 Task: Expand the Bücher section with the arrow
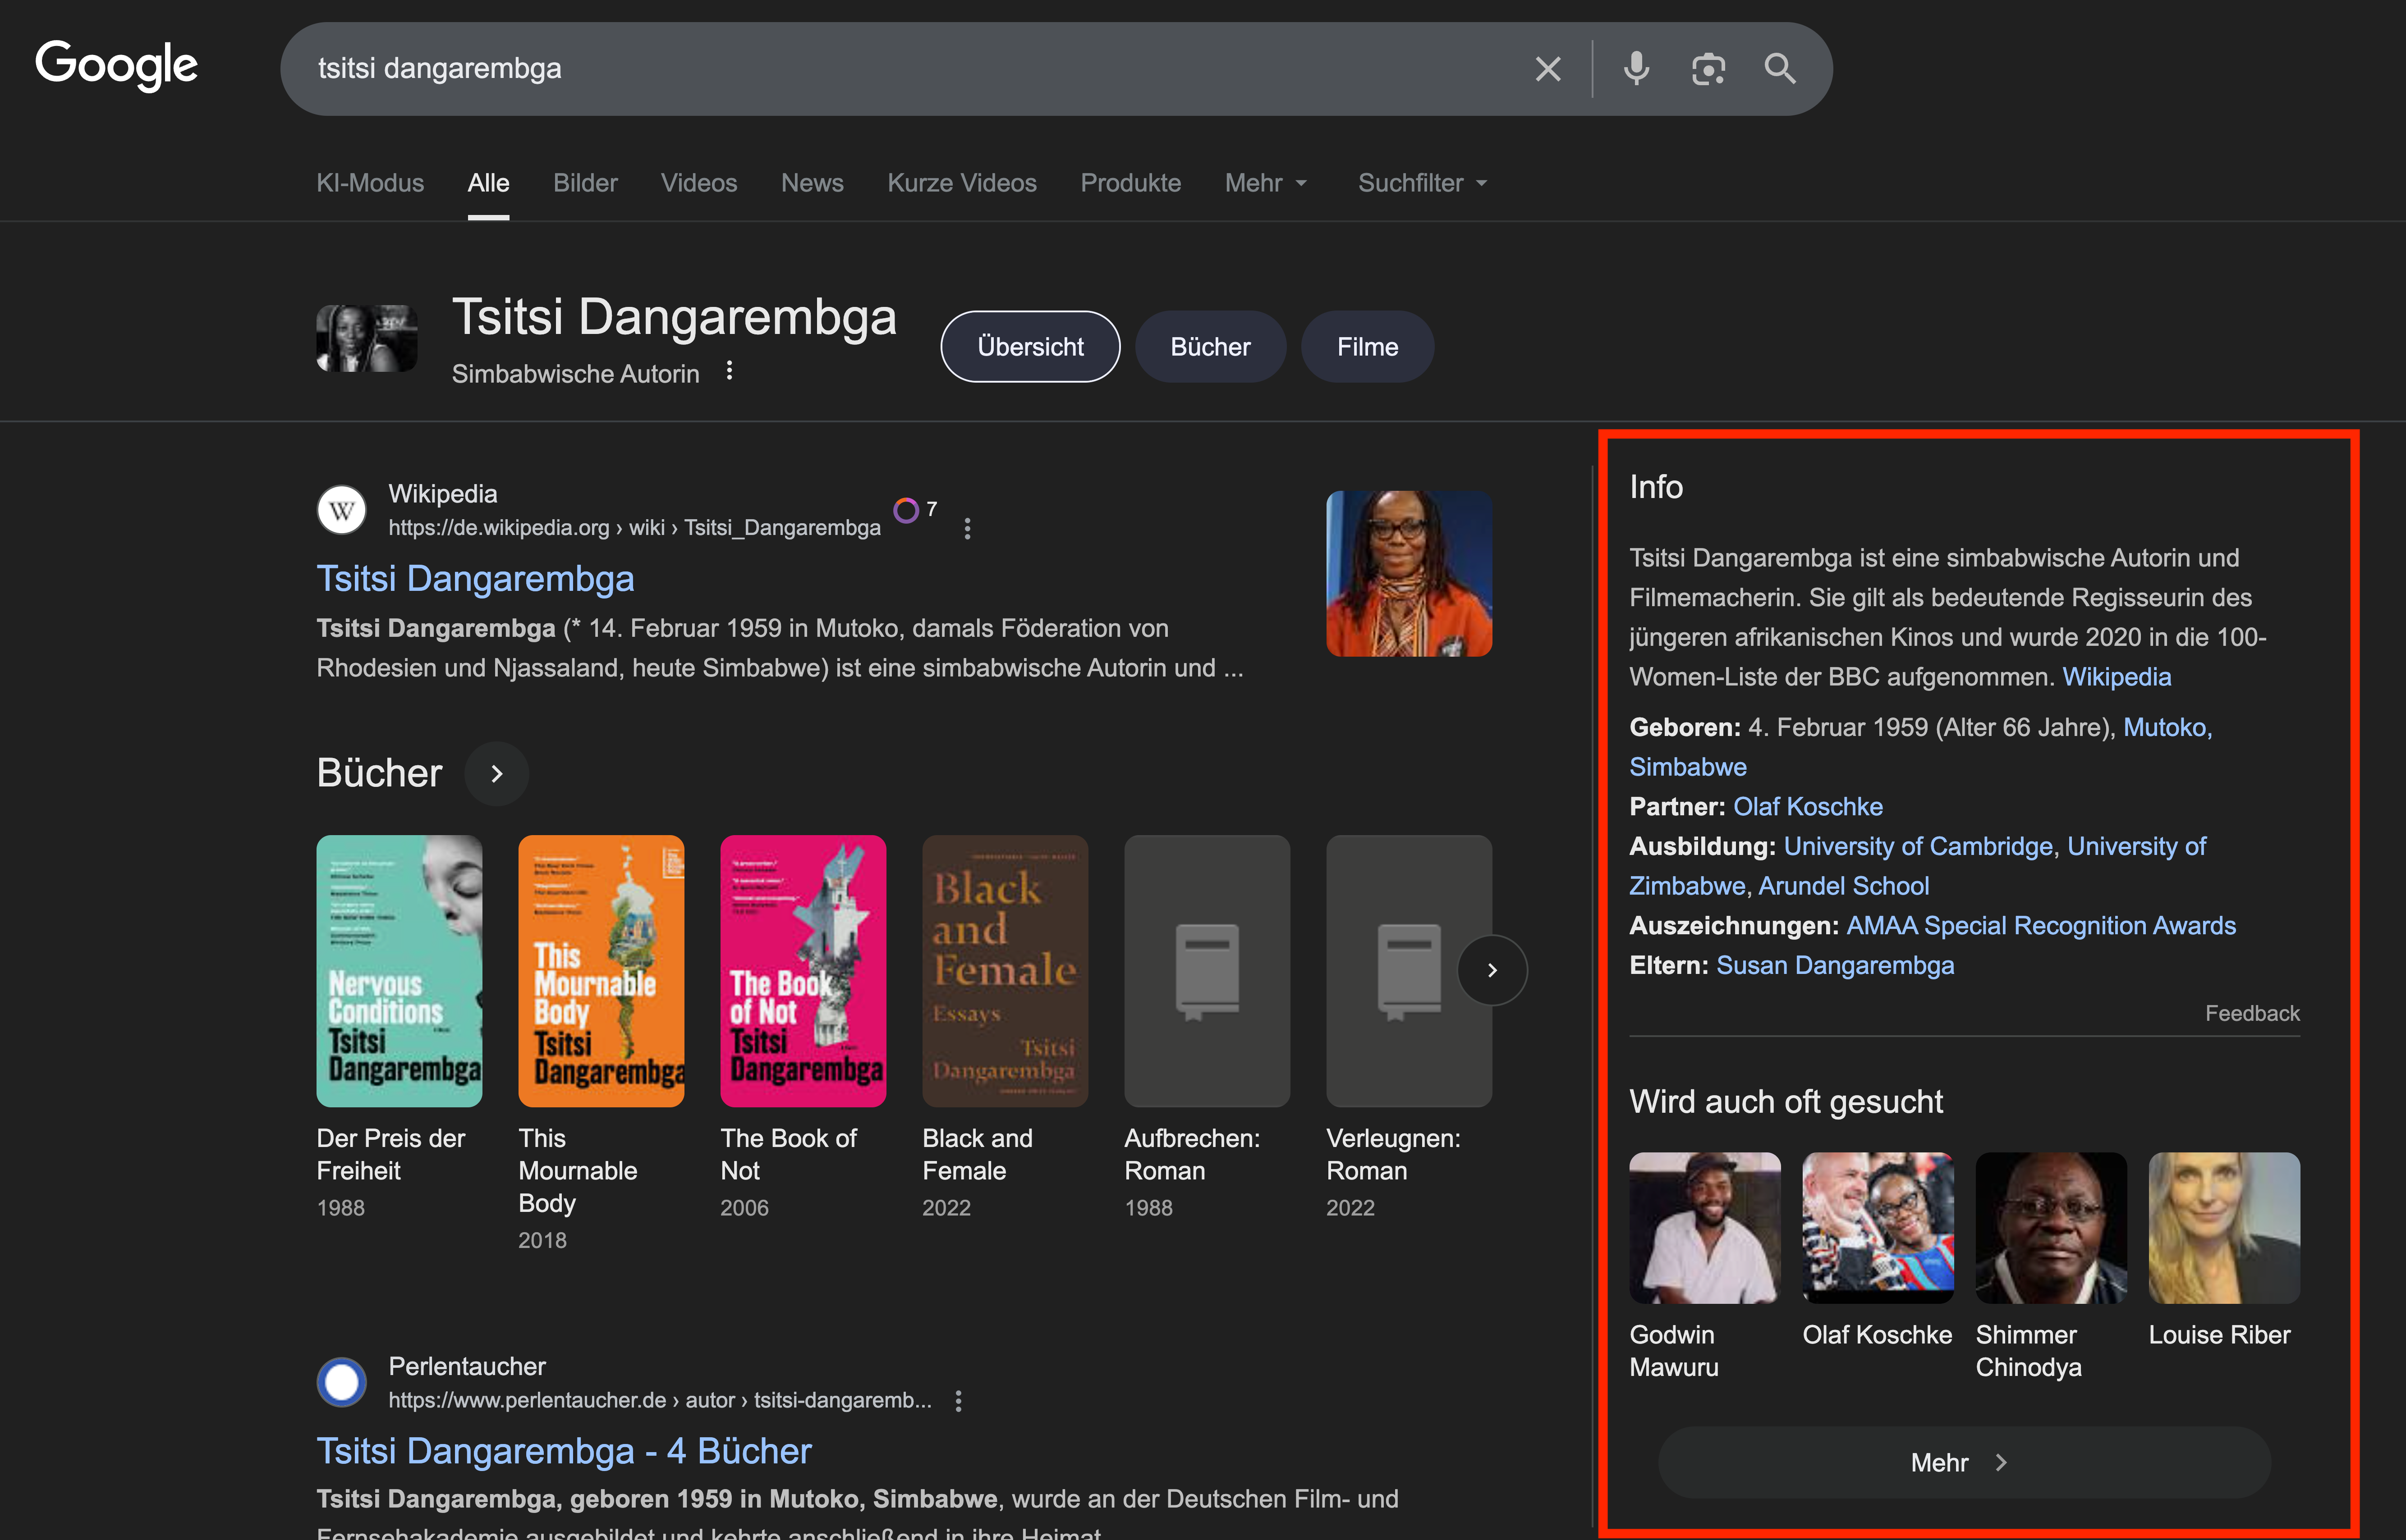click(496, 773)
